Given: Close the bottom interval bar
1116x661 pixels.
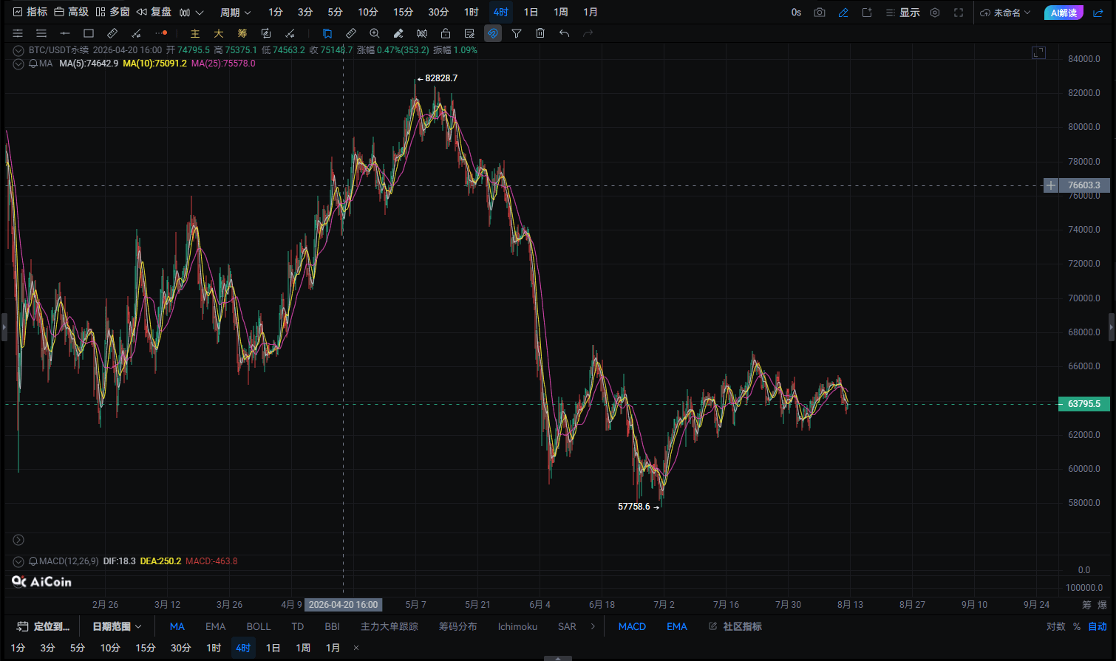Looking at the screenshot, I should (x=356, y=648).
